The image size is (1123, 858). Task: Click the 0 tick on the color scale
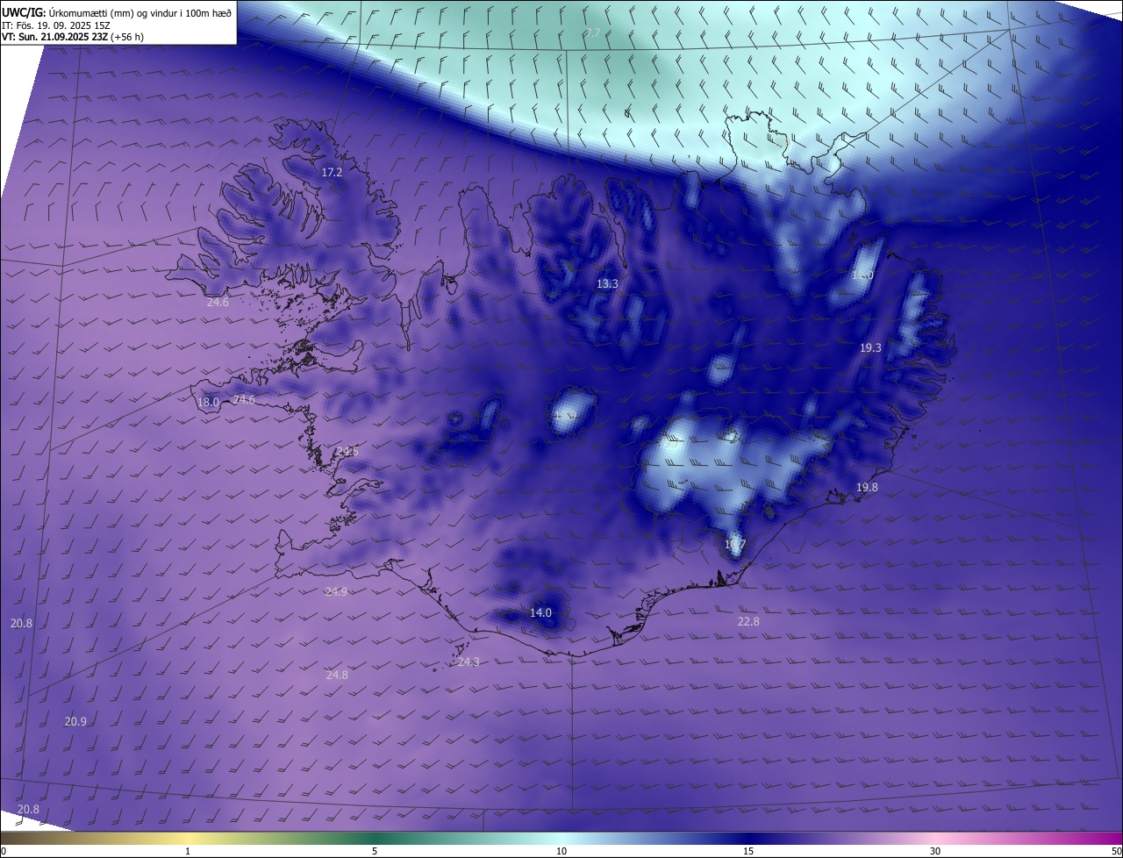click(4, 852)
